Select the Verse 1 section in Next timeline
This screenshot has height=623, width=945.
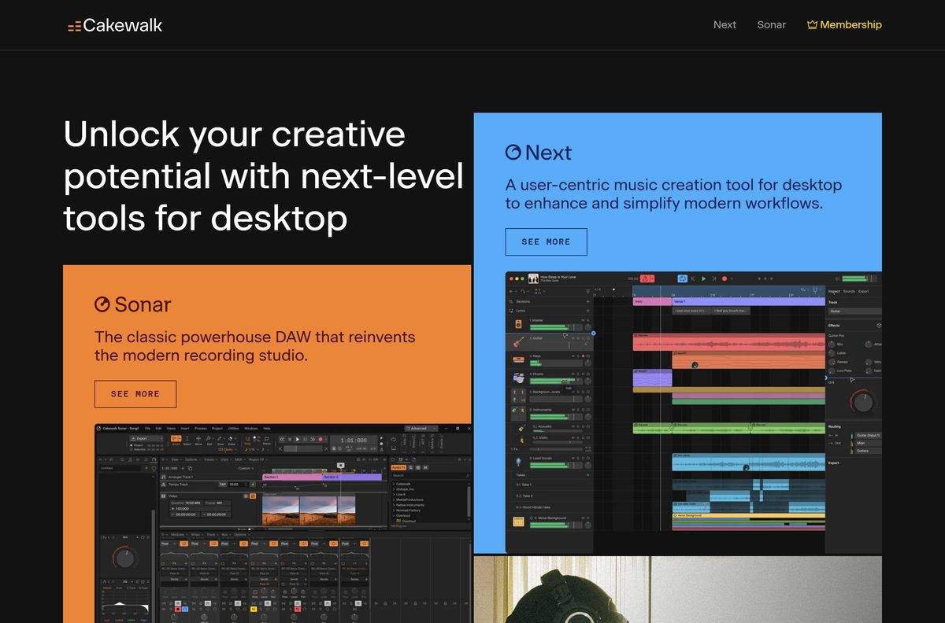[748, 301]
